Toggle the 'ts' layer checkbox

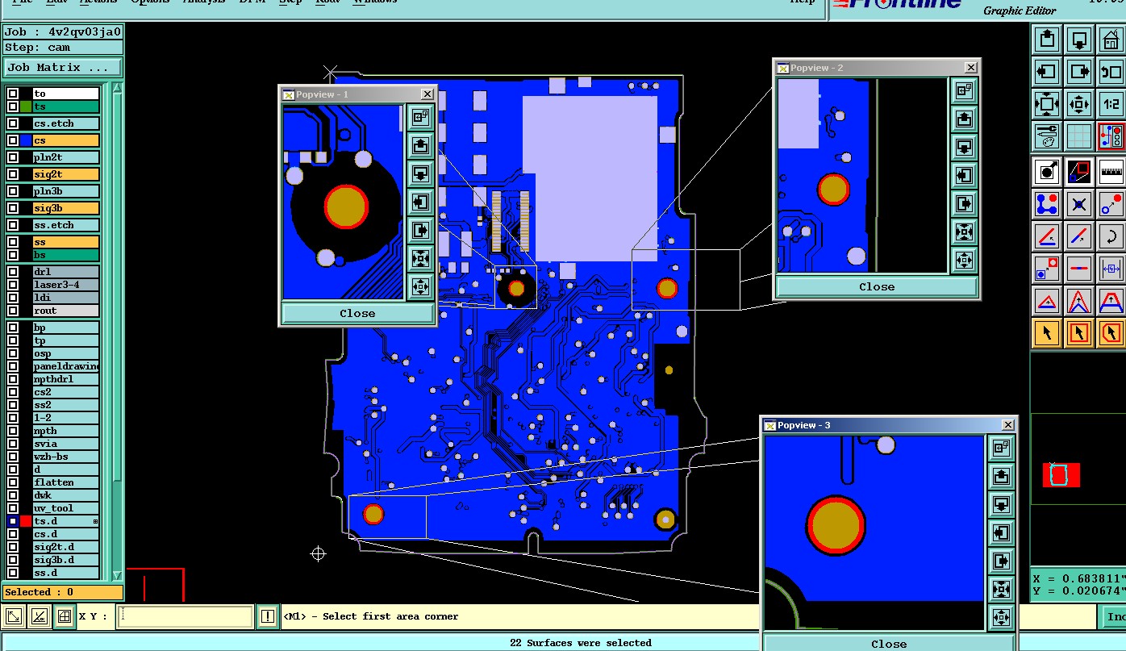13,106
